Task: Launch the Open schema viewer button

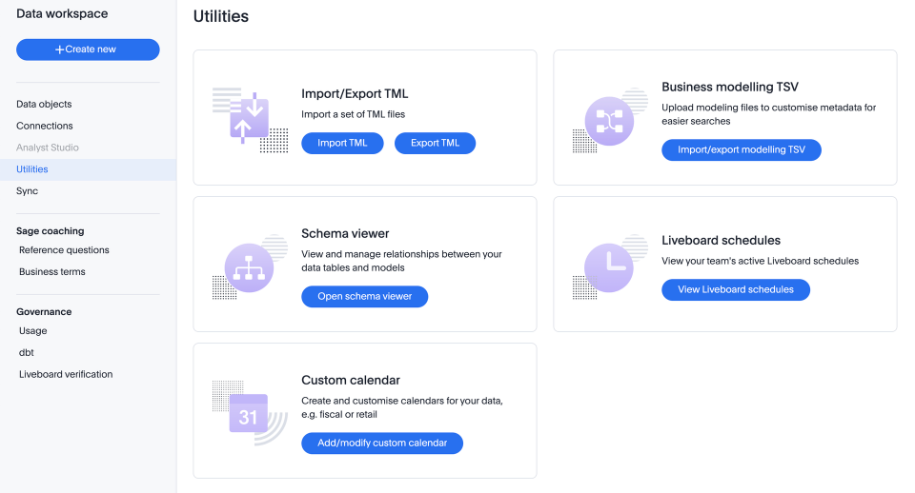Action: (364, 297)
